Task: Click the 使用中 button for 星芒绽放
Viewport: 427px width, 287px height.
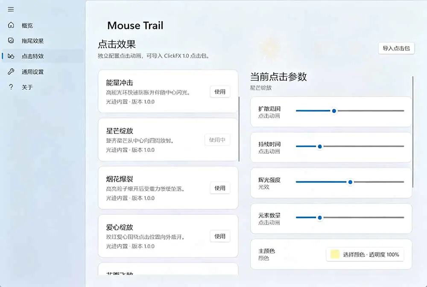Action: [217, 140]
